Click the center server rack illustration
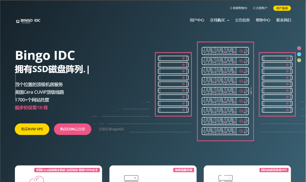The height and width of the screenshot is (182, 306). [225, 91]
